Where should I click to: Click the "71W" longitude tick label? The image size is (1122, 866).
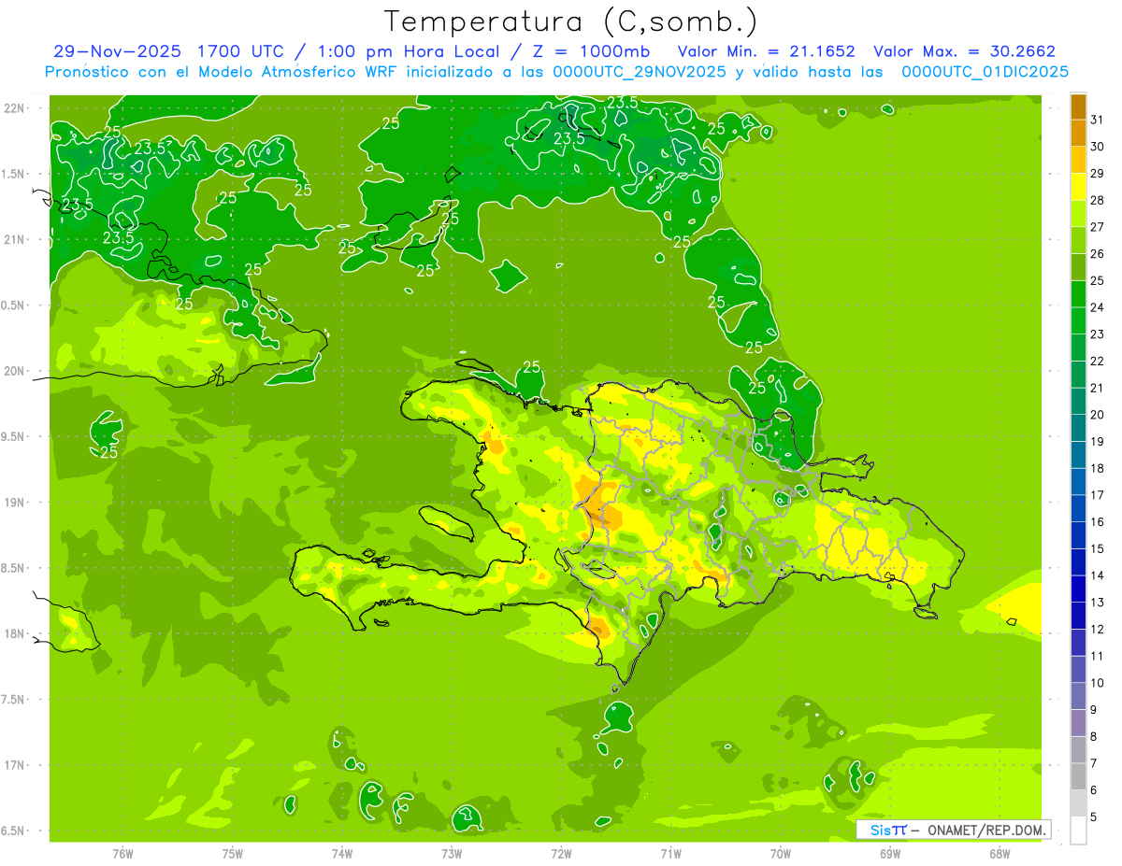coord(670,854)
